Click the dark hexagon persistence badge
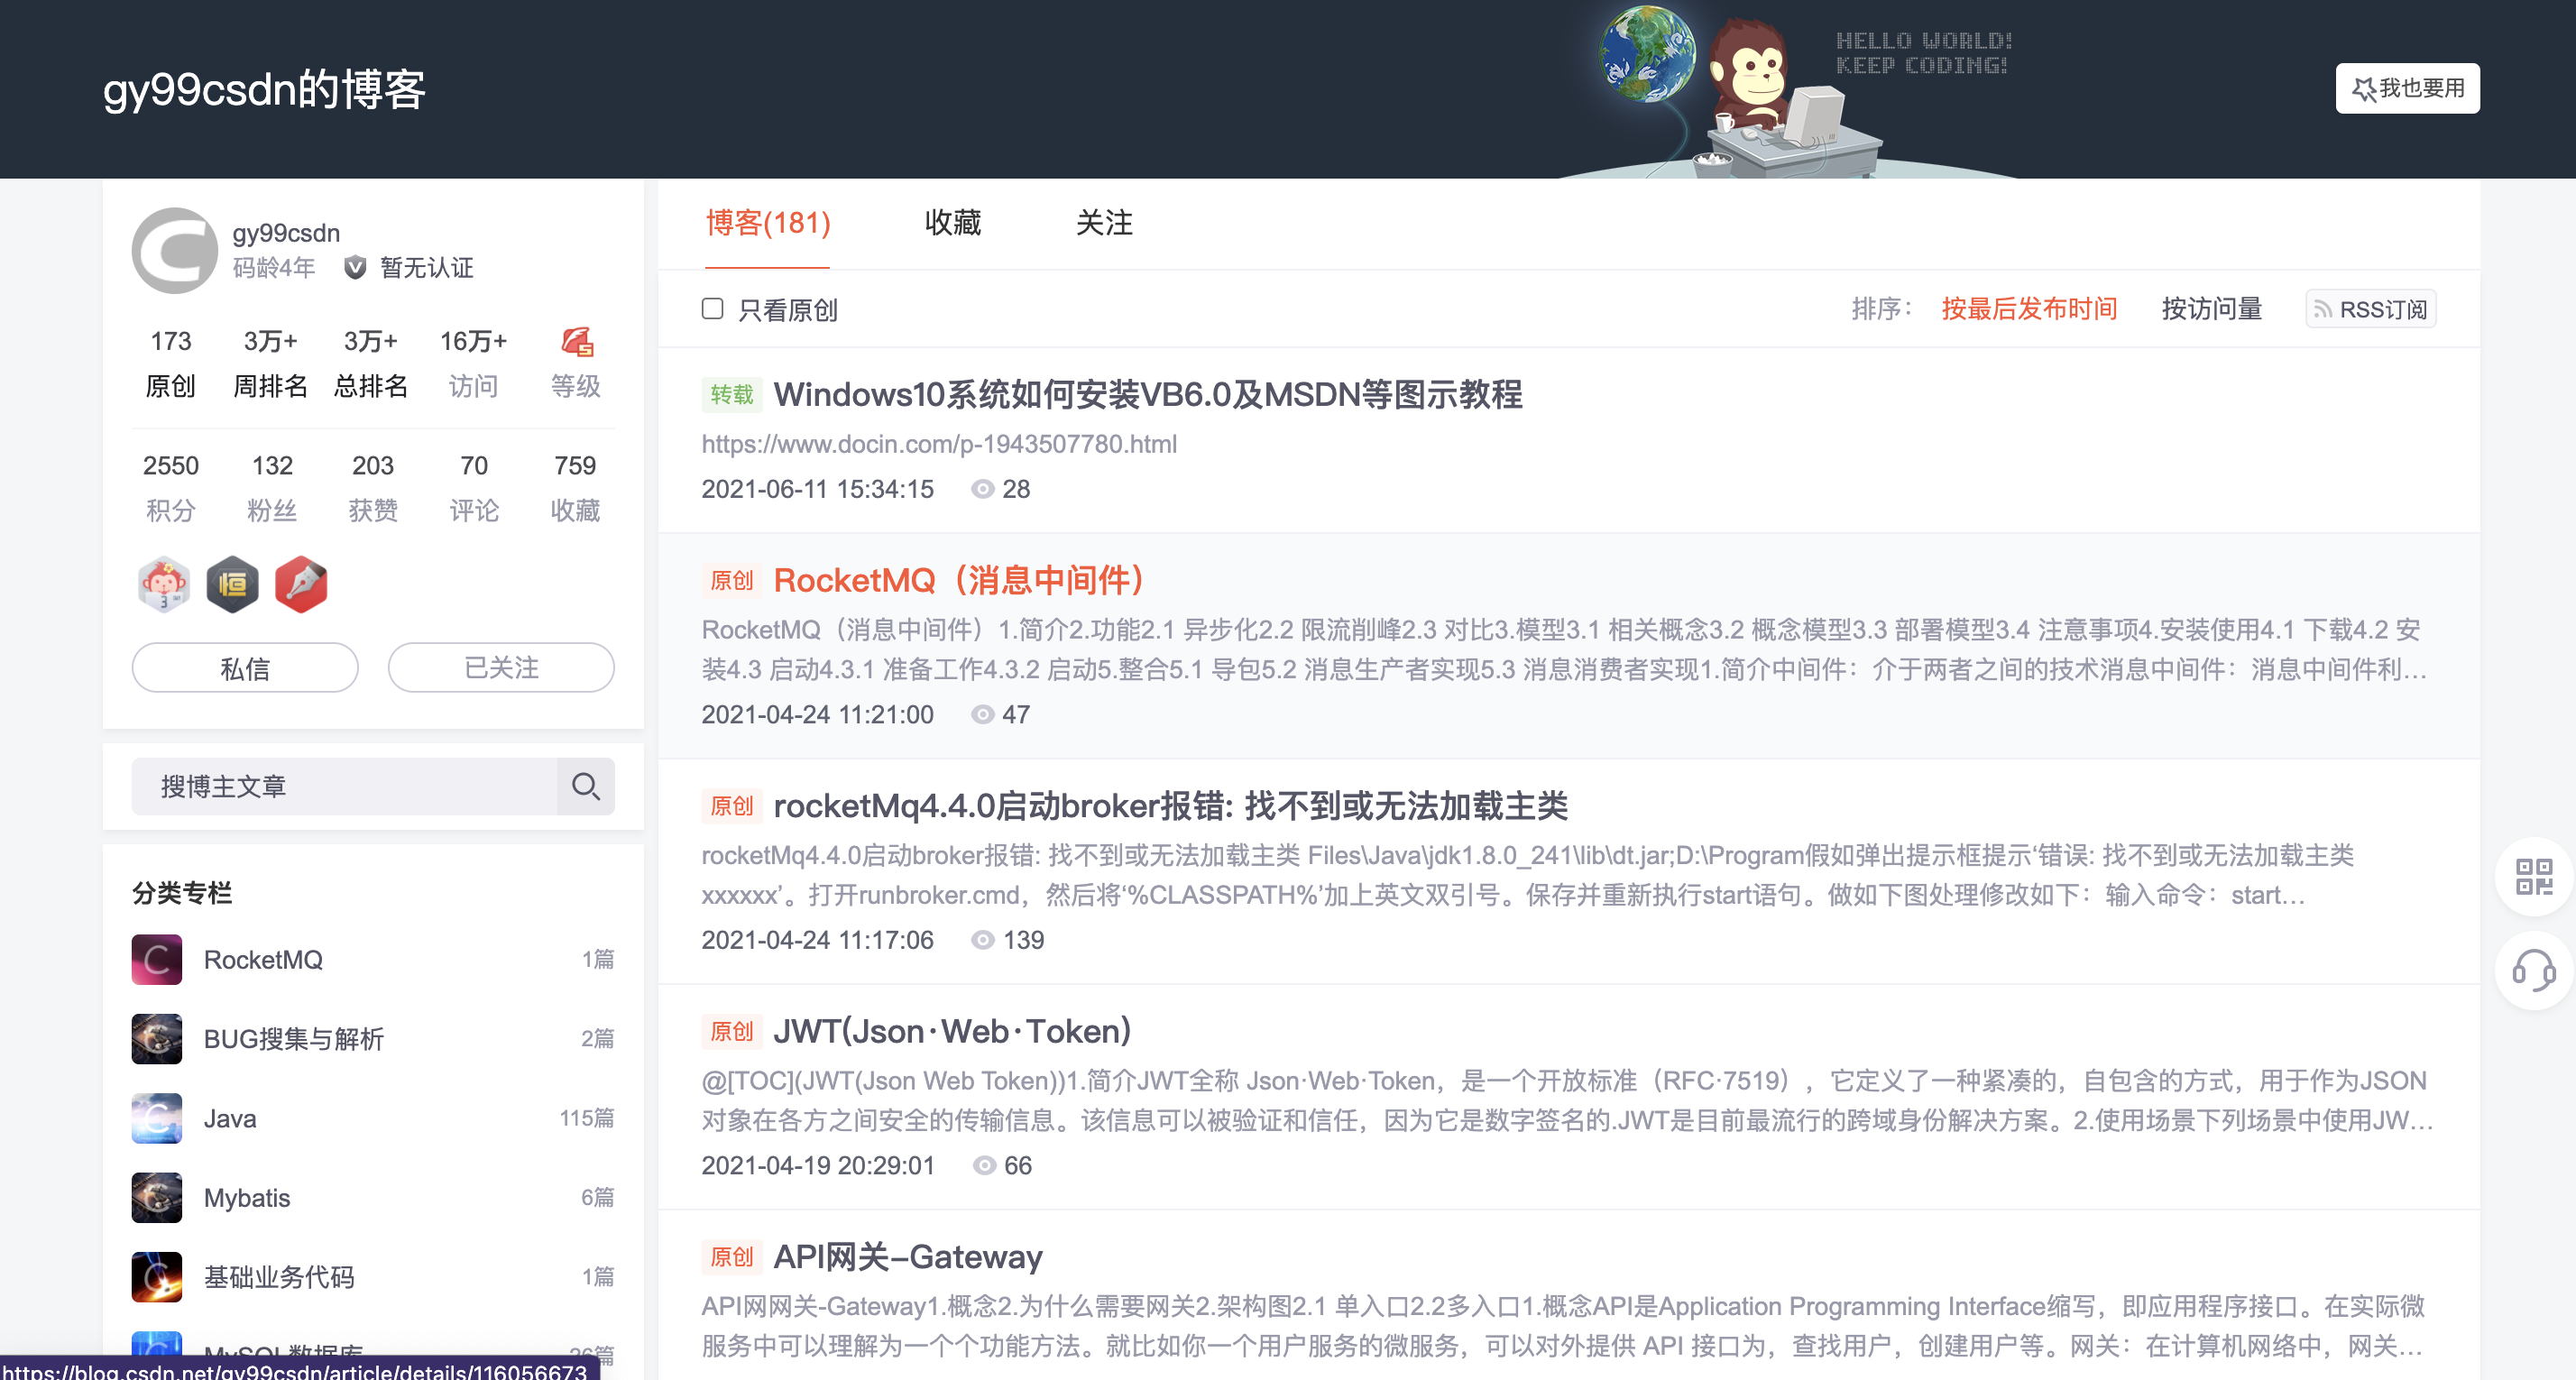 coord(232,584)
